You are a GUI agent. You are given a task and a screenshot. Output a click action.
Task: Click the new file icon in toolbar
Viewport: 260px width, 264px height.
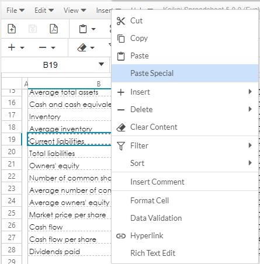pyautogui.click(x=12, y=29)
